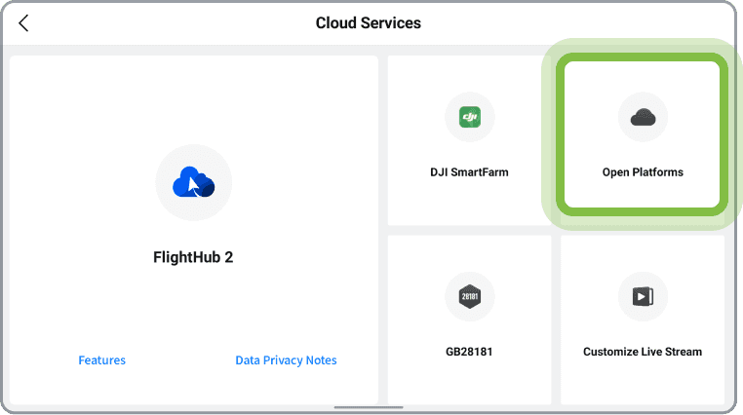Image resolution: width=743 pixels, height=415 pixels.
Task: Select the Customize Live Stream label
Action: pyautogui.click(x=643, y=352)
